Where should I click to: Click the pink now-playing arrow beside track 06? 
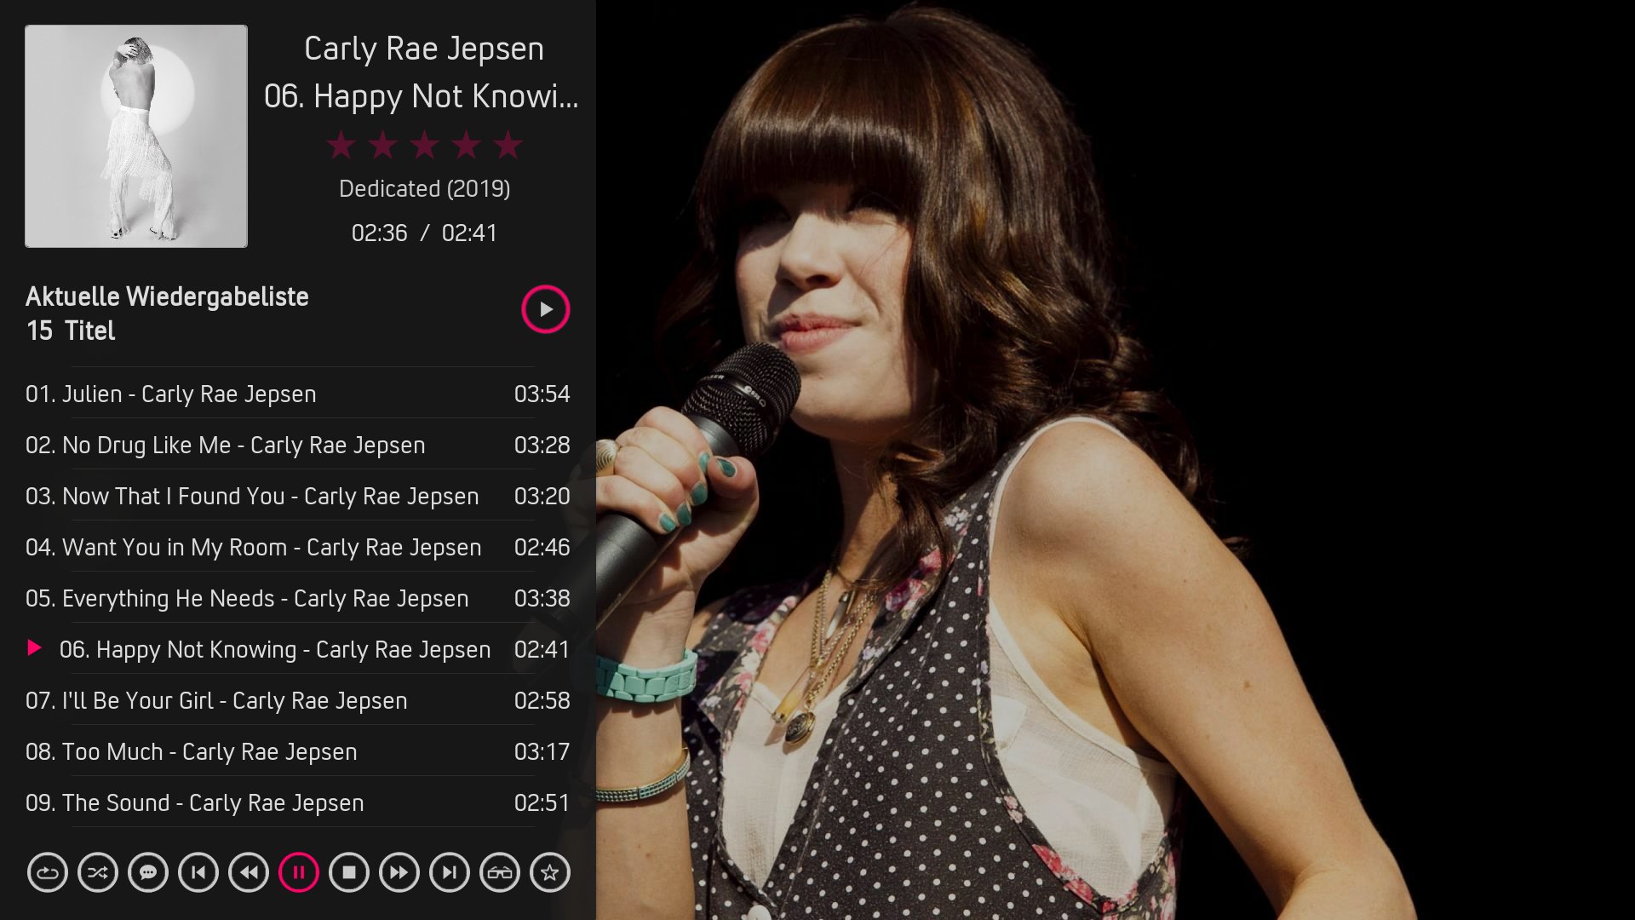tap(35, 648)
